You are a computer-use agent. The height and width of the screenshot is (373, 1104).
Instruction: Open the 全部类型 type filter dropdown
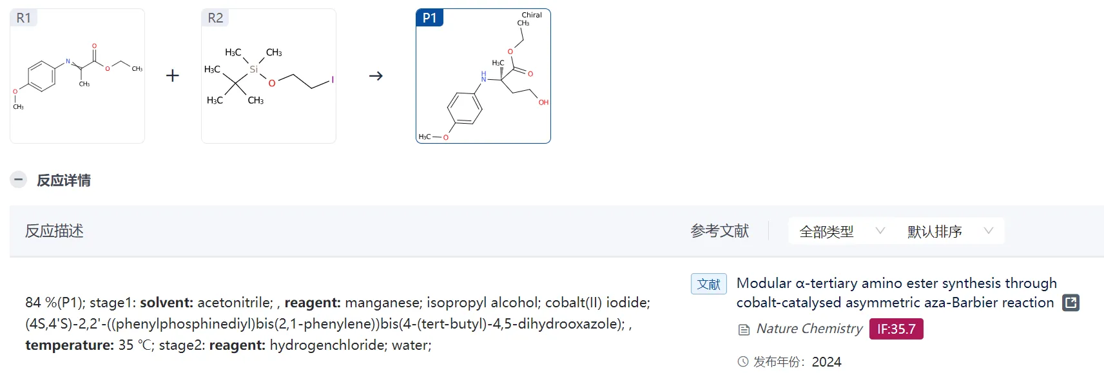(x=842, y=231)
